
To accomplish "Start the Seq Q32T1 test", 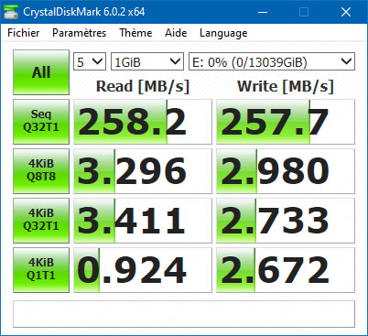I will 41,122.
